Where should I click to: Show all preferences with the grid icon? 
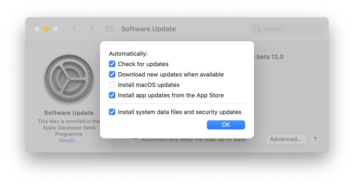[110, 29]
